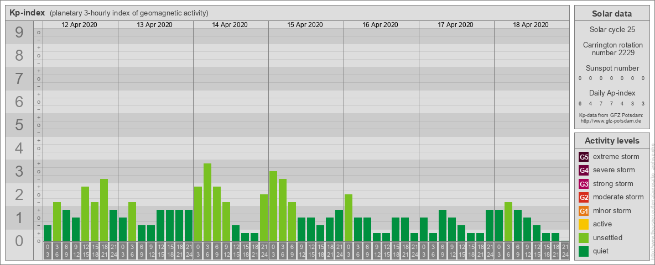Click the Kp scale number 5
Image resolution: width=655 pixels, height=265 pixels.
coord(19,125)
